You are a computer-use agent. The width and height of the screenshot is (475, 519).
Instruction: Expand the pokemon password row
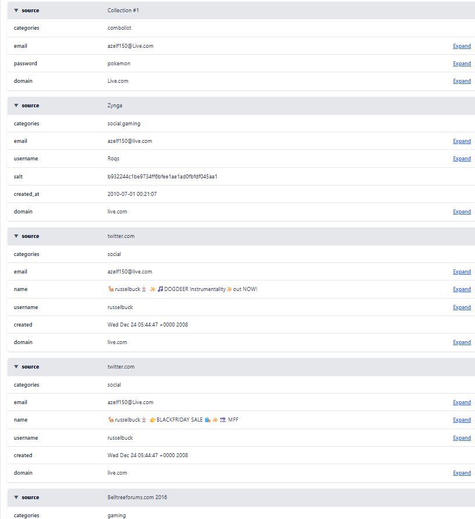[x=462, y=64]
